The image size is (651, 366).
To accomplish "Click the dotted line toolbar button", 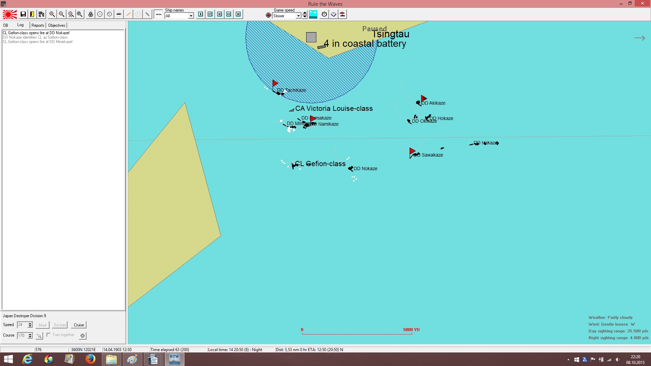I will pyautogui.click(x=158, y=14).
